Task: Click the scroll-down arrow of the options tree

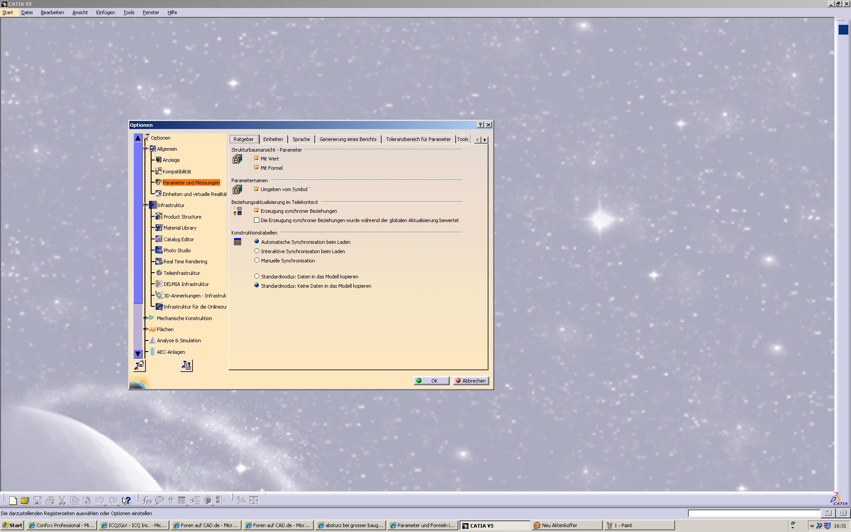Action: point(138,354)
